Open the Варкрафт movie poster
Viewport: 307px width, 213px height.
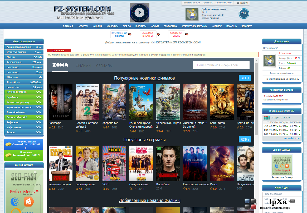tap(61, 102)
